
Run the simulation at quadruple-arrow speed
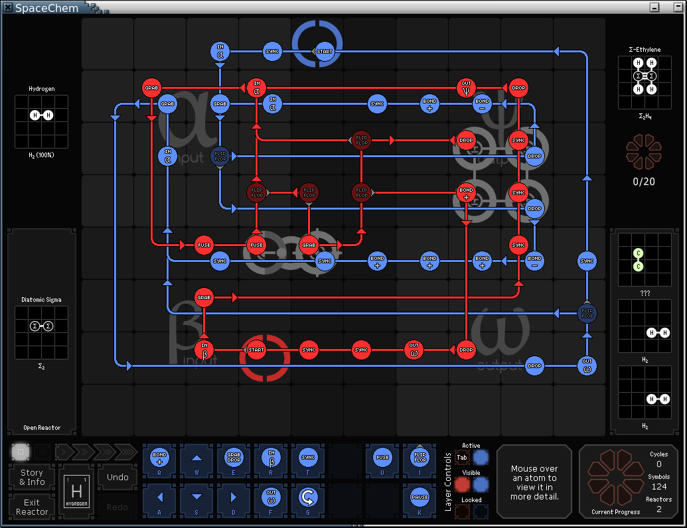click(126, 451)
